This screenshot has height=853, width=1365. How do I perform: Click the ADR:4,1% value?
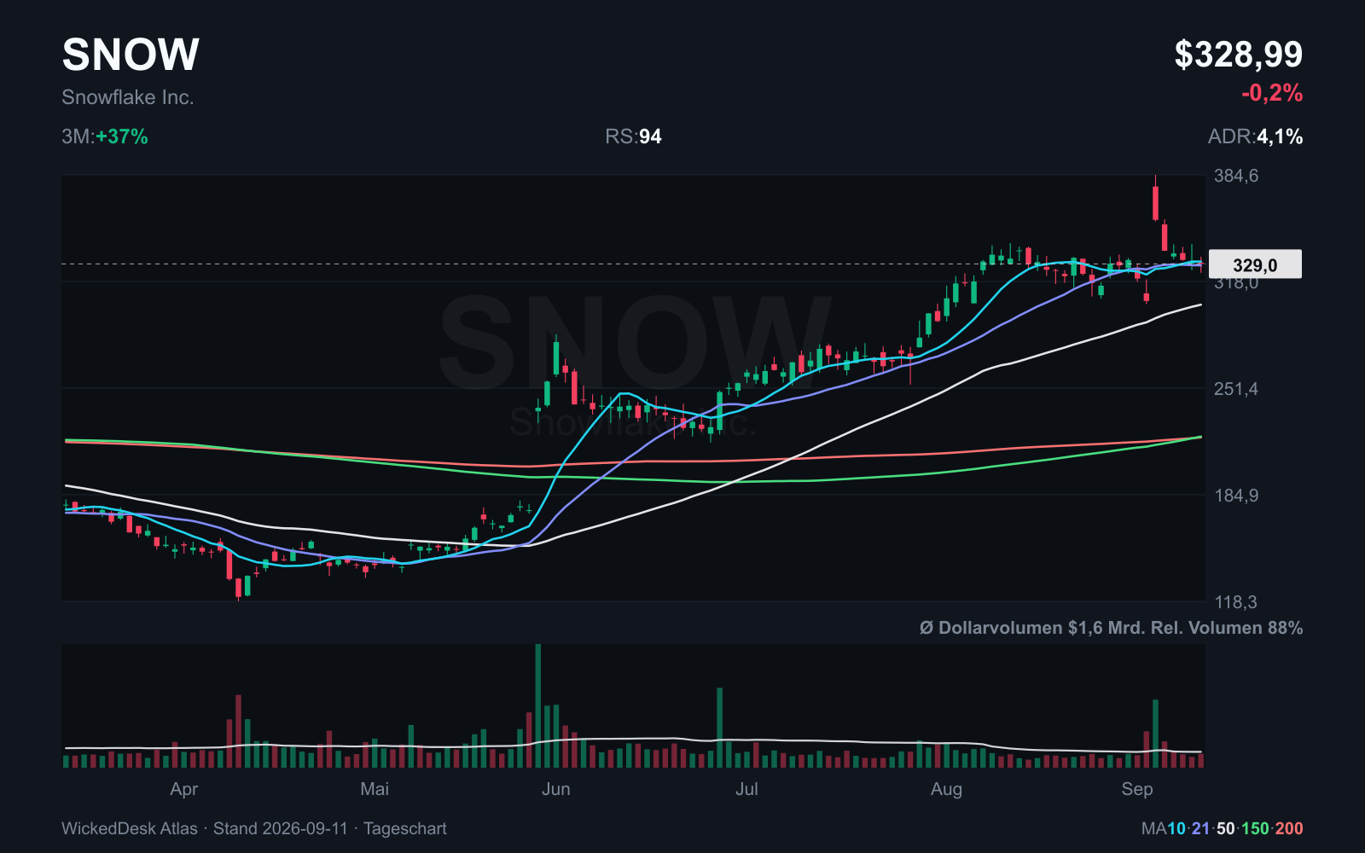coord(1255,136)
